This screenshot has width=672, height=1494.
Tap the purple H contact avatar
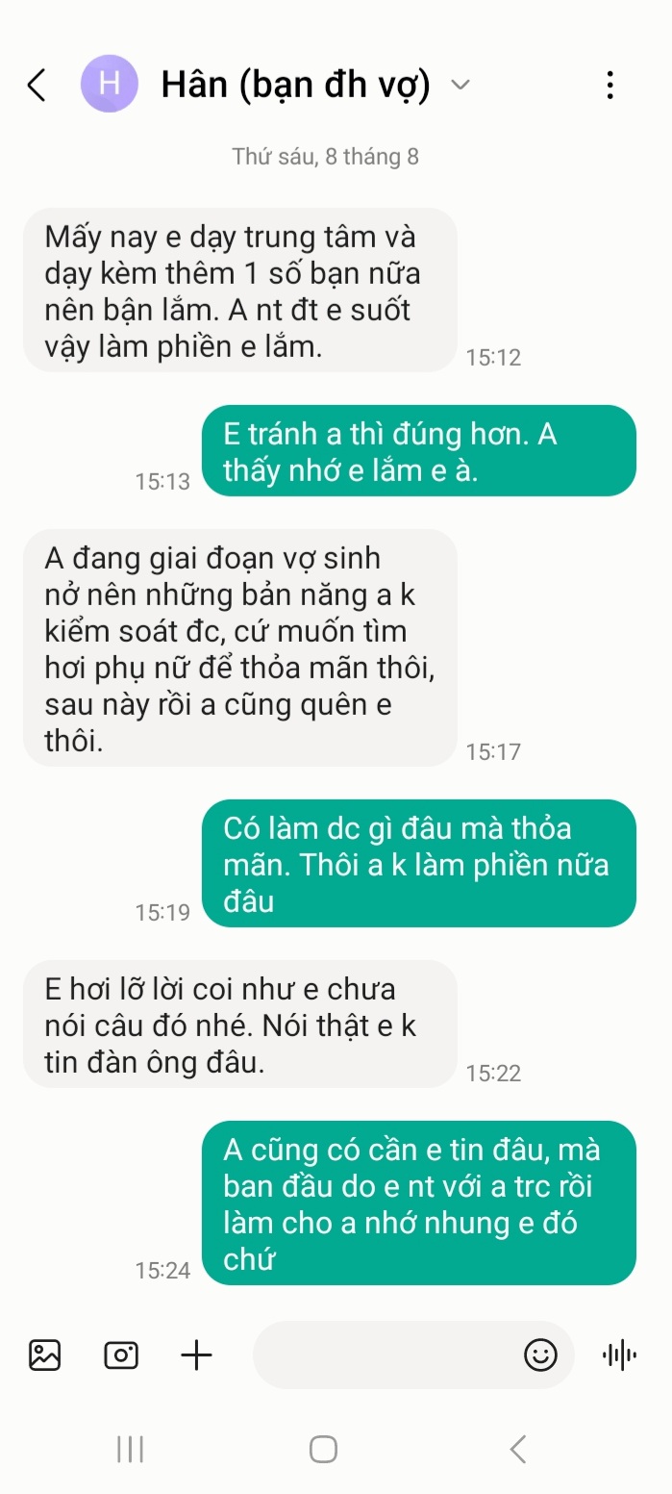[x=110, y=85]
